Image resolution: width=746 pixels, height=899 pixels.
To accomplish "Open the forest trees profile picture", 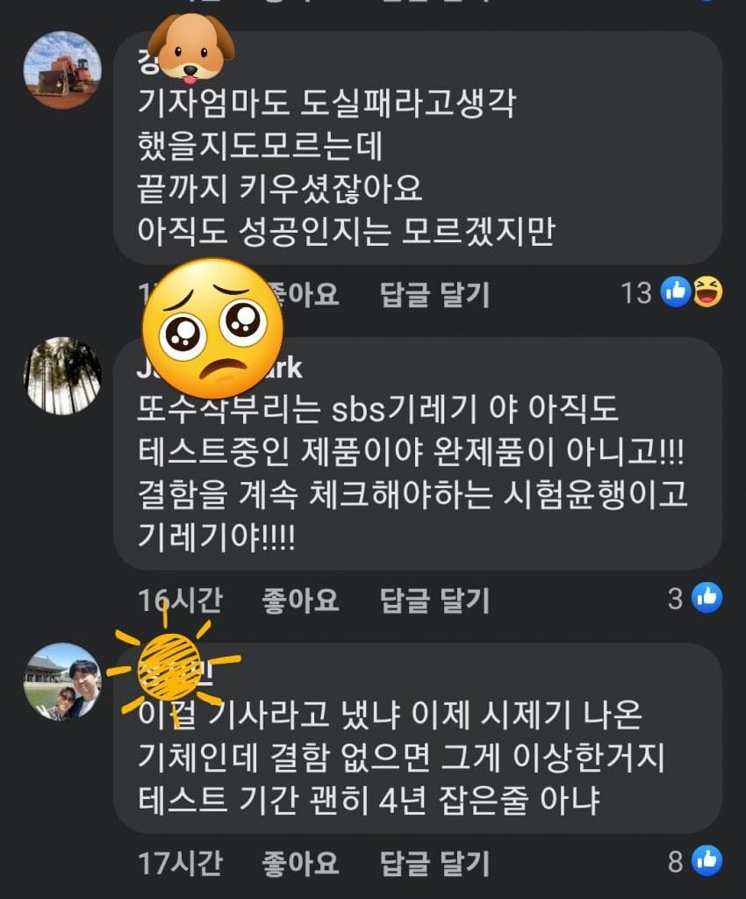I will point(62,376).
